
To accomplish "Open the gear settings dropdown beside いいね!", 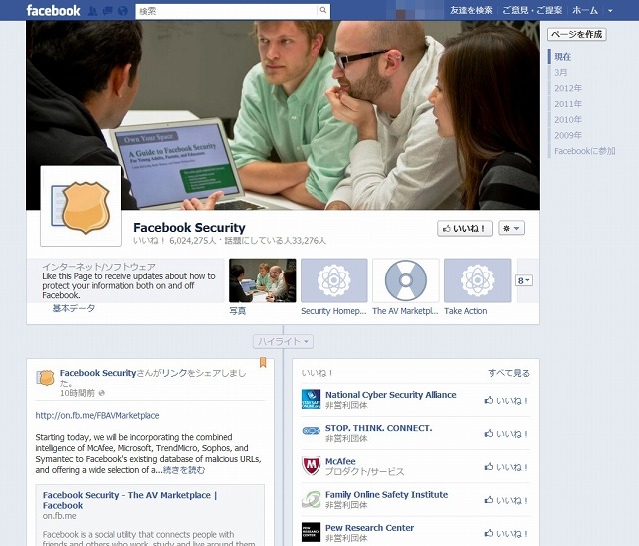I will 511,229.
